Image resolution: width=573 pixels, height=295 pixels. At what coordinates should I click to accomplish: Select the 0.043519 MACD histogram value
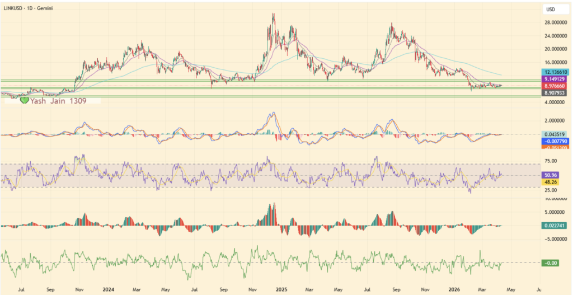pos(553,134)
